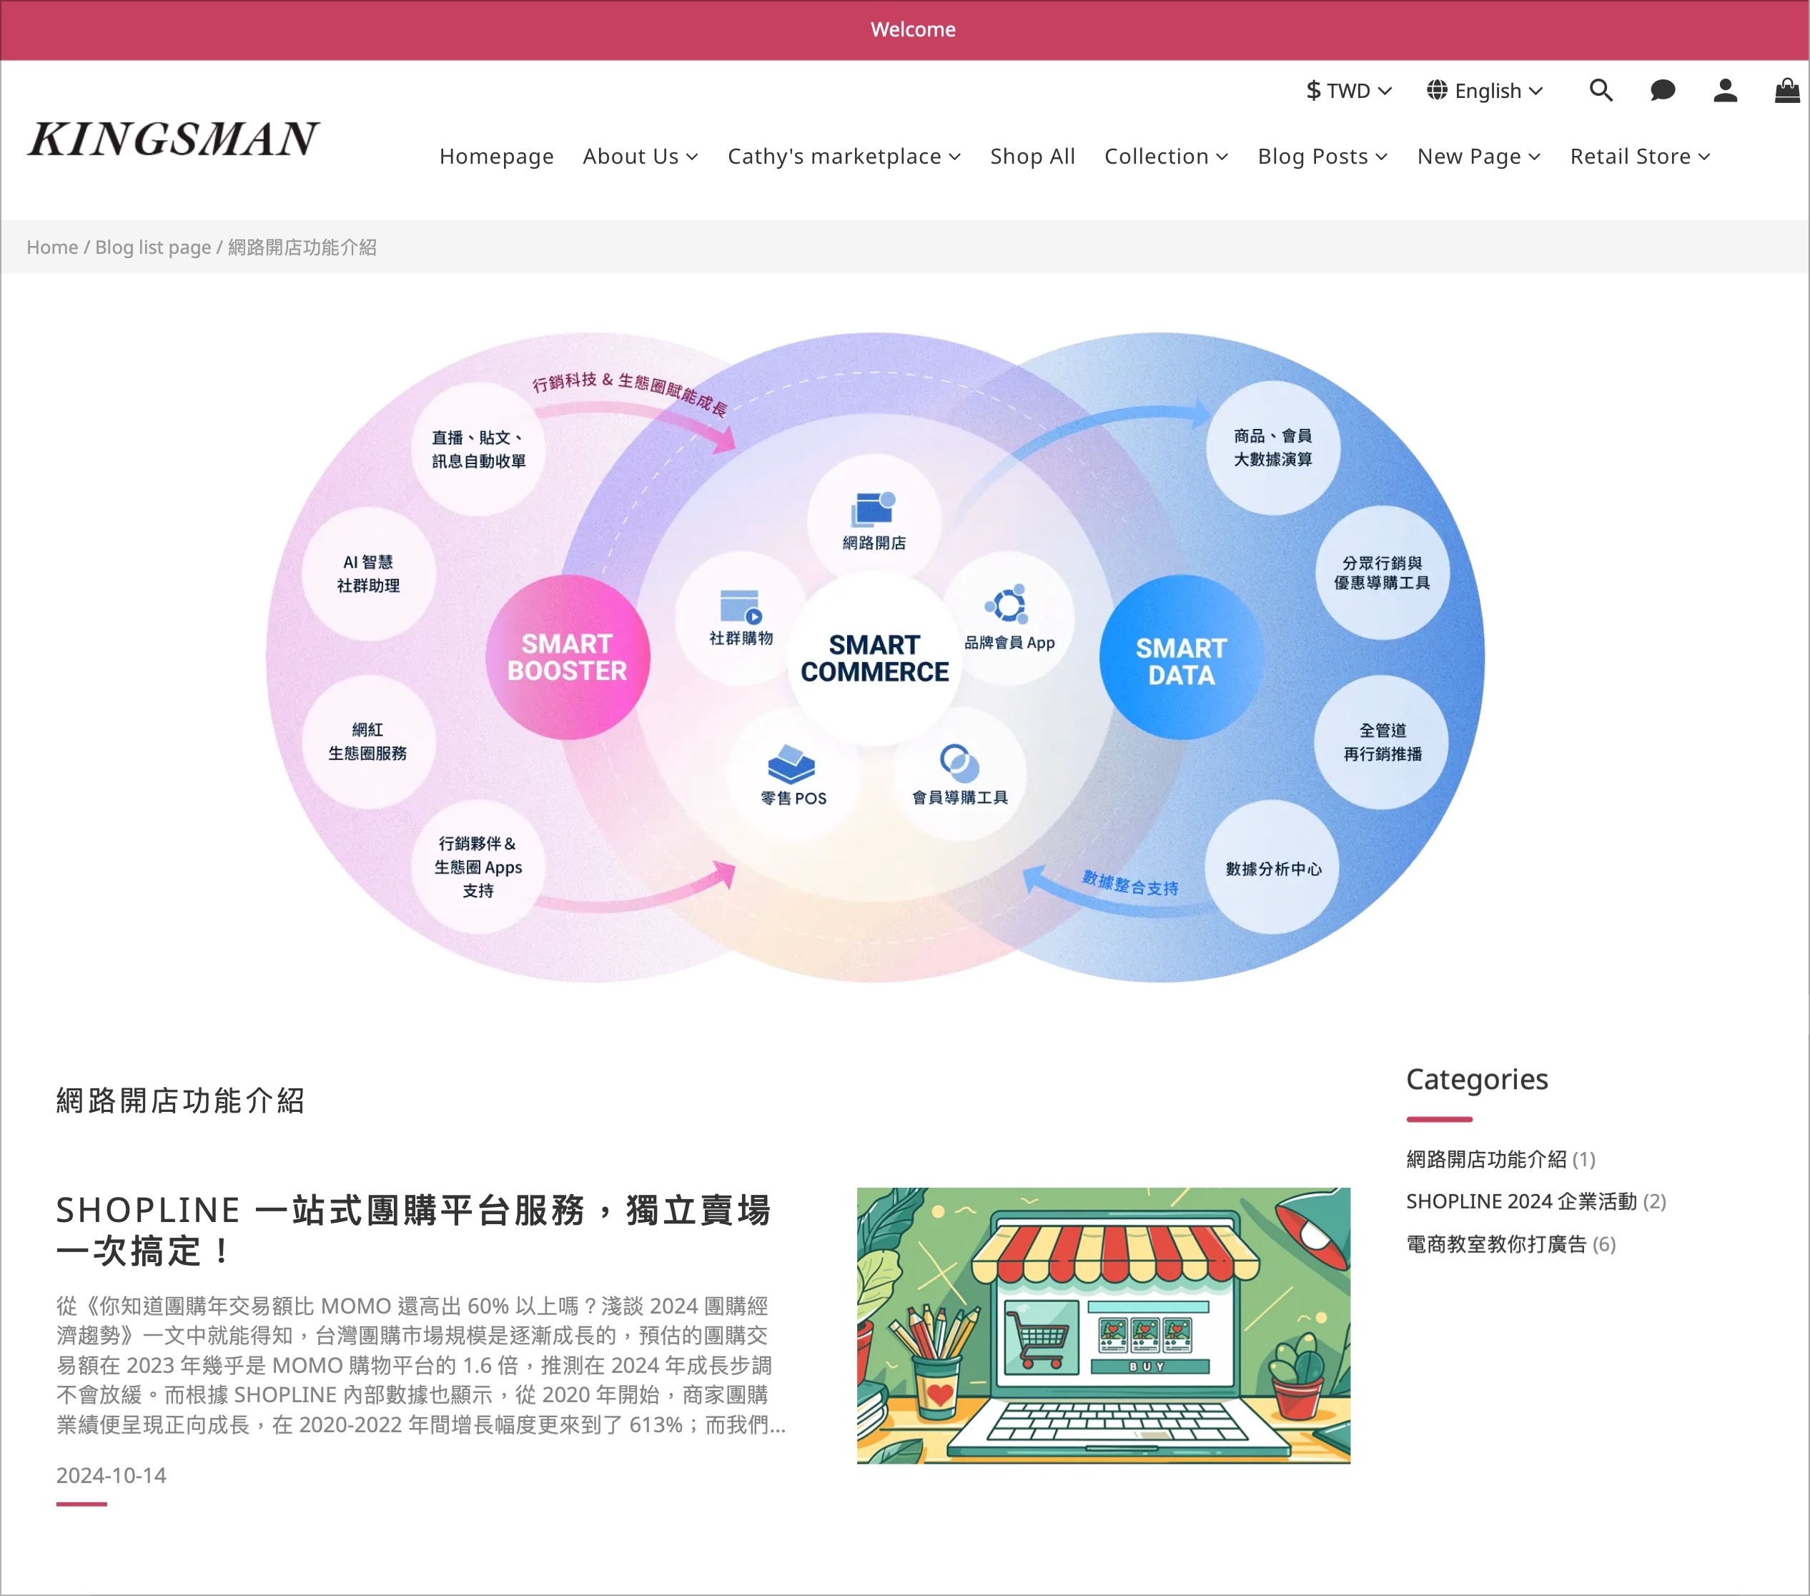Click the 分眾行銷與優惠導購工具 bubble
1810x1596 pixels.
(1383, 573)
